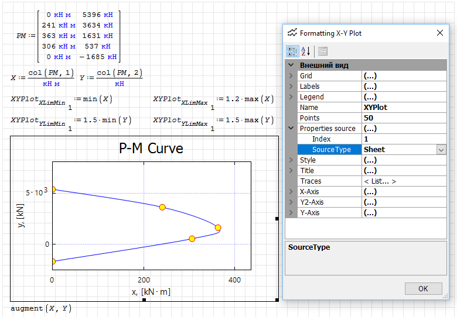Open the SourceType dropdown arrow

tap(441, 150)
